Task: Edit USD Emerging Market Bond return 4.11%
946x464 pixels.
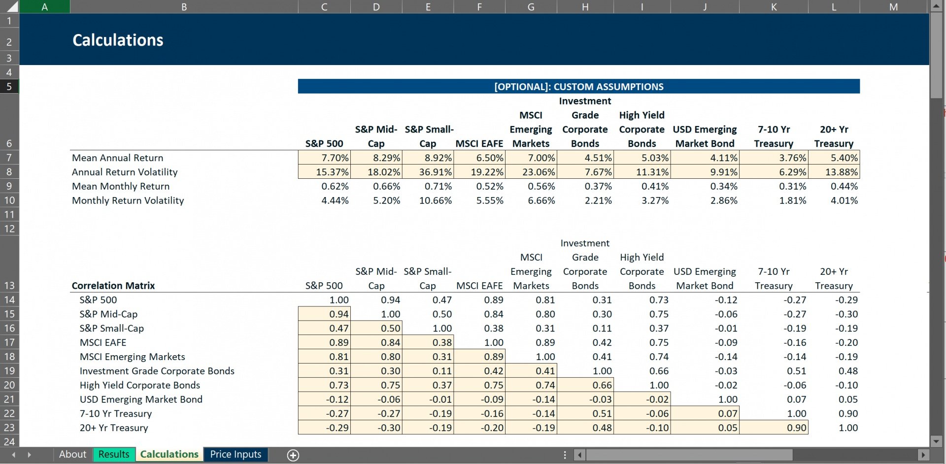Action: 705,158
